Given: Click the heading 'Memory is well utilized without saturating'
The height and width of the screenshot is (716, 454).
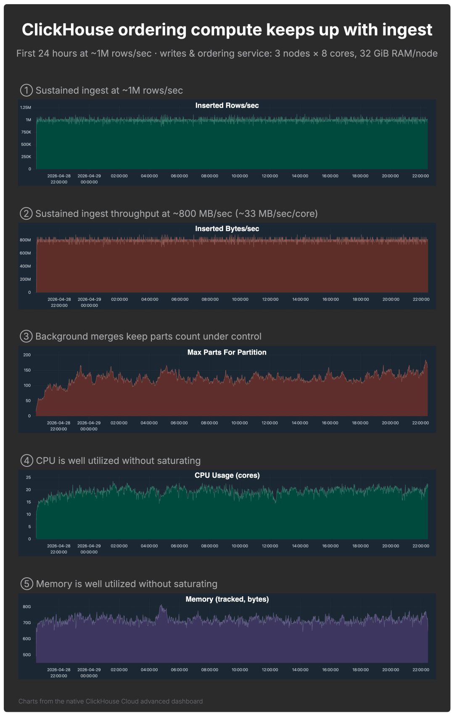Looking at the screenshot, I should (x=127, y=584).
